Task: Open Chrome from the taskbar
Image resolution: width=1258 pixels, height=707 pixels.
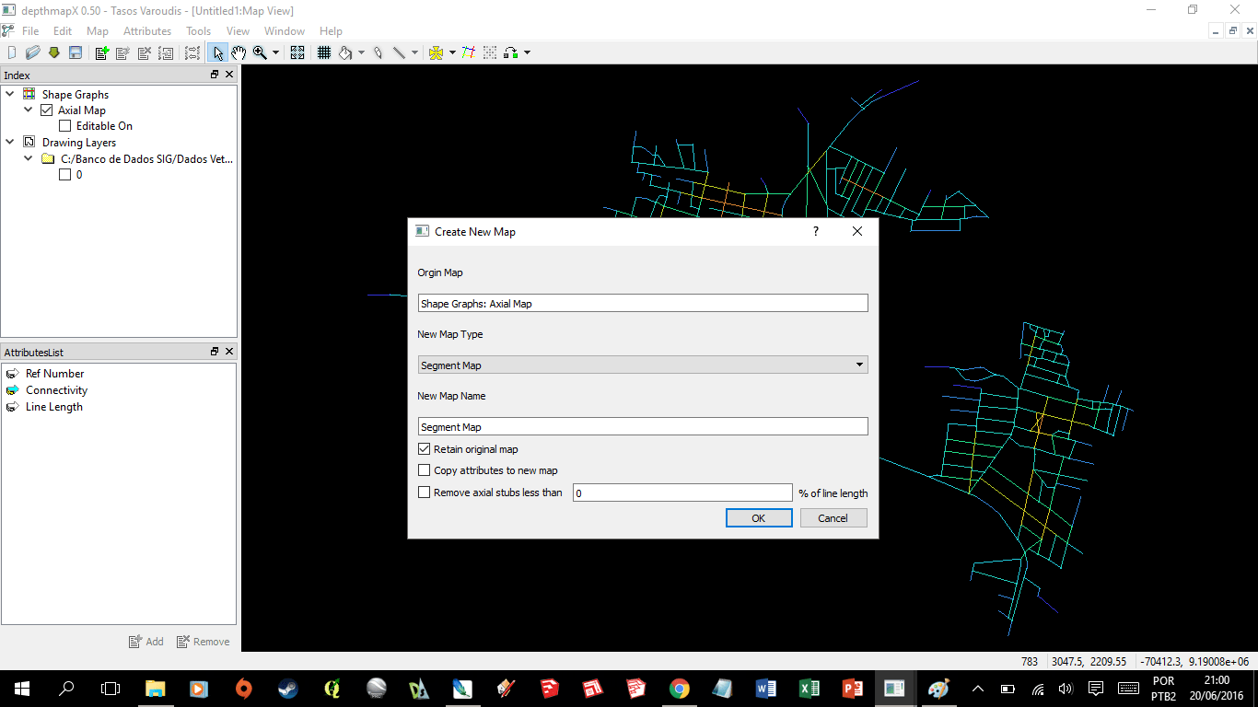Action: click(680, 688)
